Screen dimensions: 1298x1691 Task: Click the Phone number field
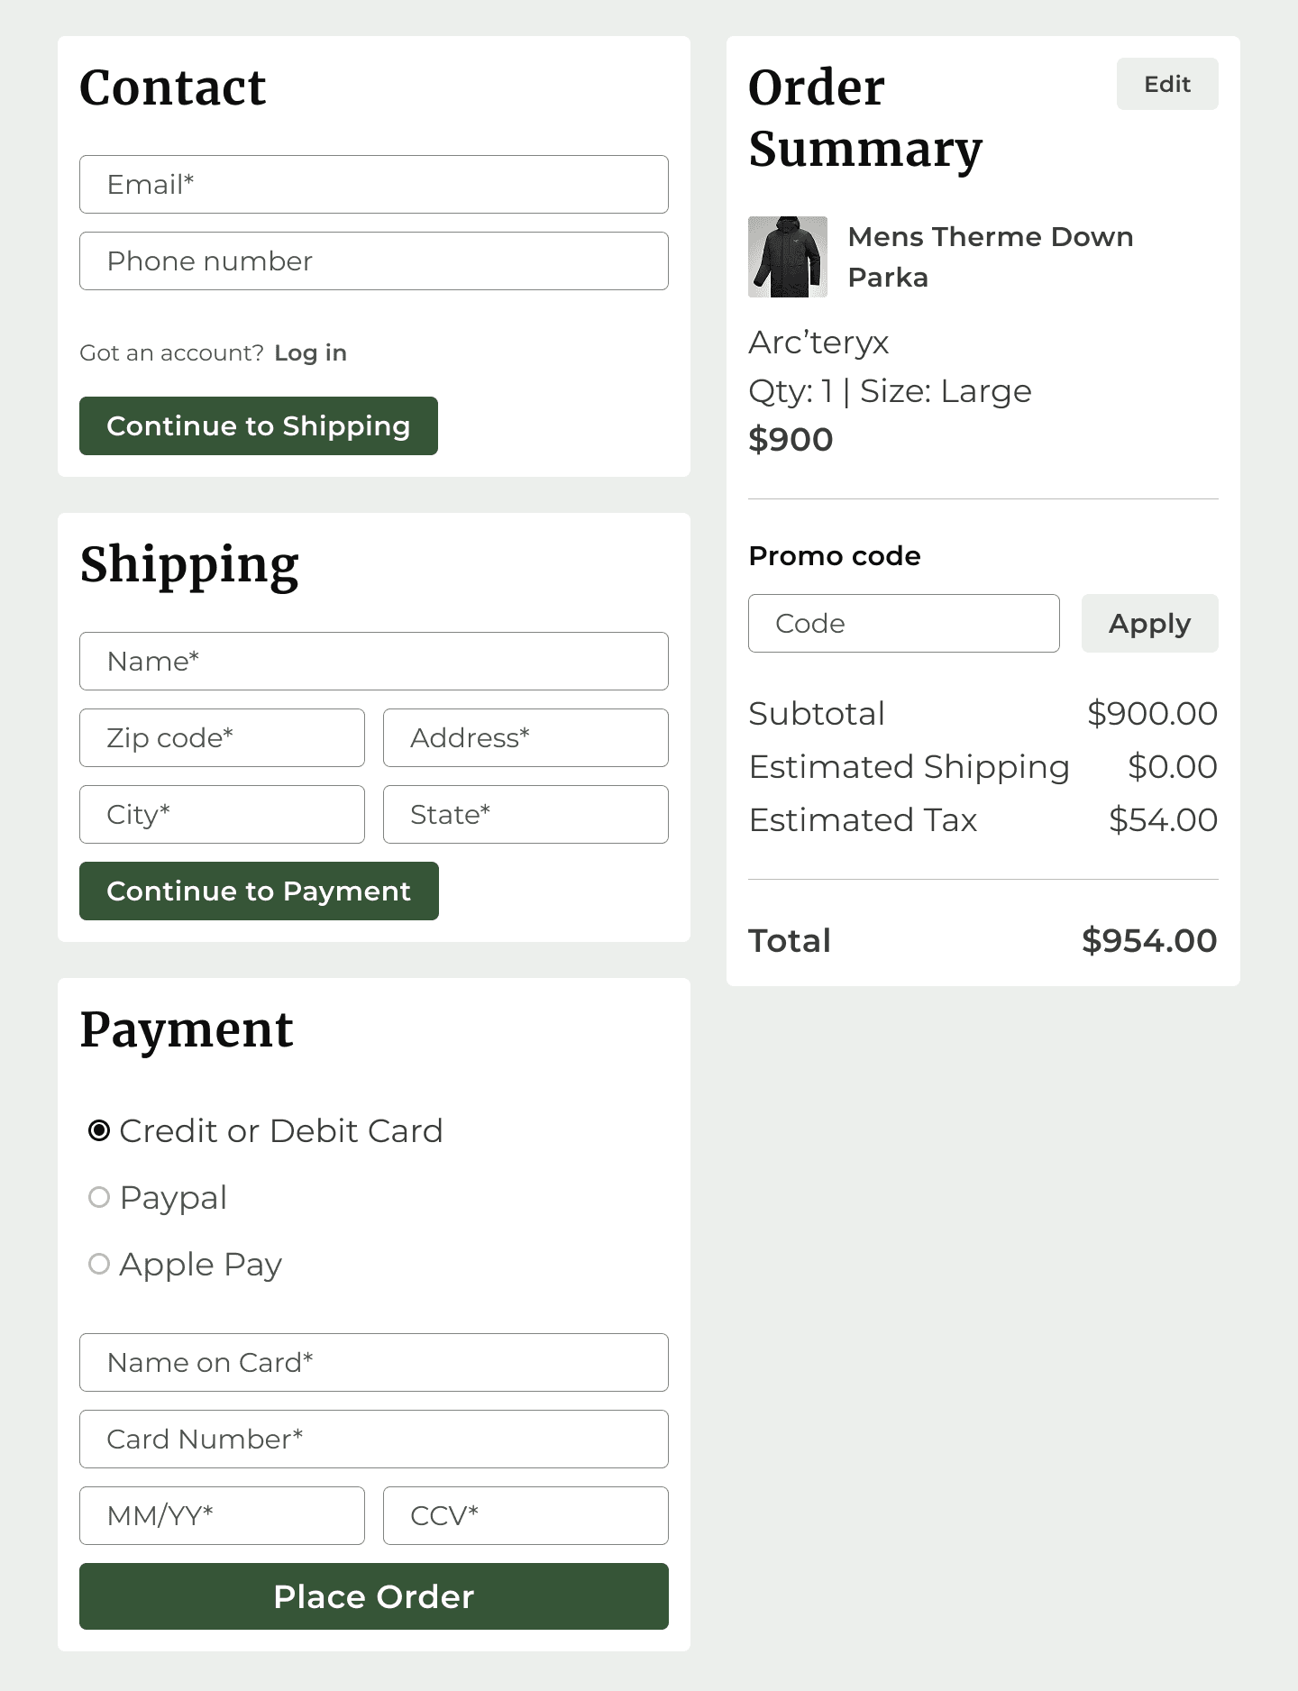373,261
